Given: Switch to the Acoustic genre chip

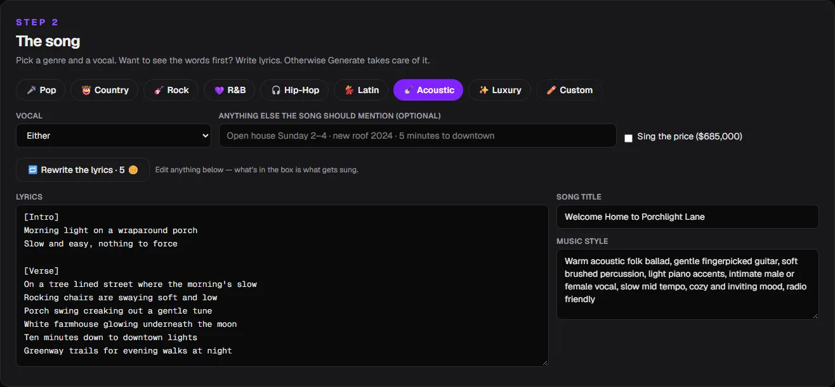Looking at the screenshot, I should (x=428, y=90).
